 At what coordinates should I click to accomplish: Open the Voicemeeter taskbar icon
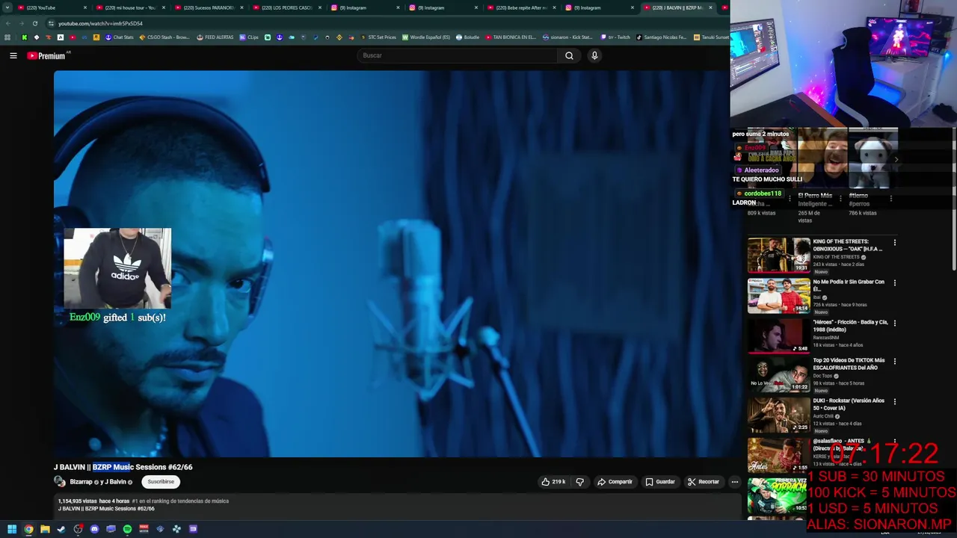(144, 529)
